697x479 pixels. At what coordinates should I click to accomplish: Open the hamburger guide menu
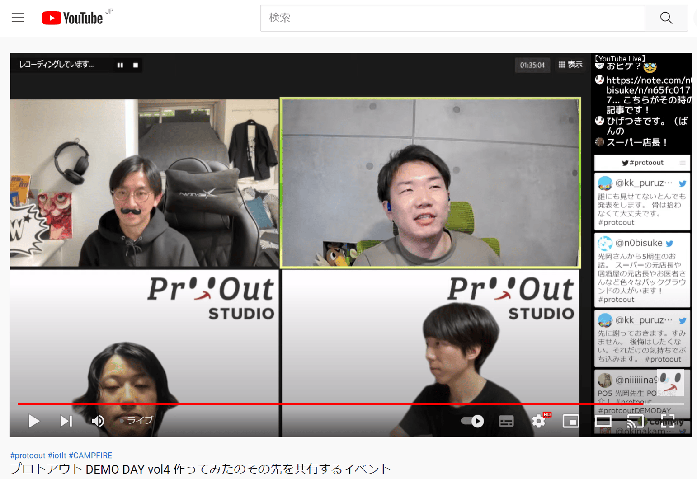pos(18,18)
